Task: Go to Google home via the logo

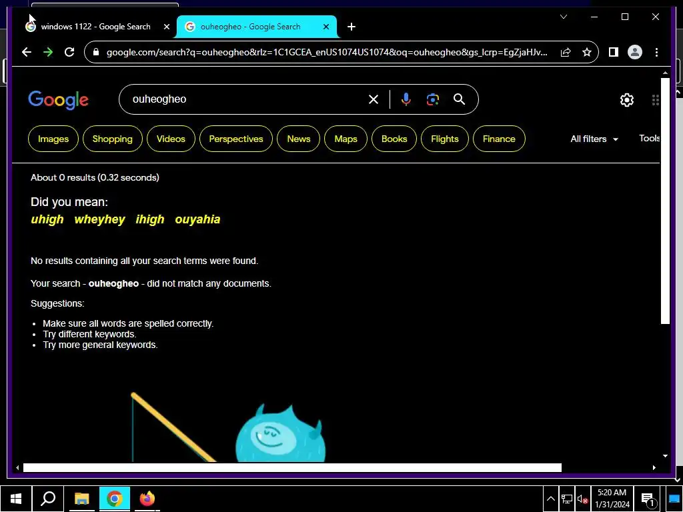Action: (59, 100)
